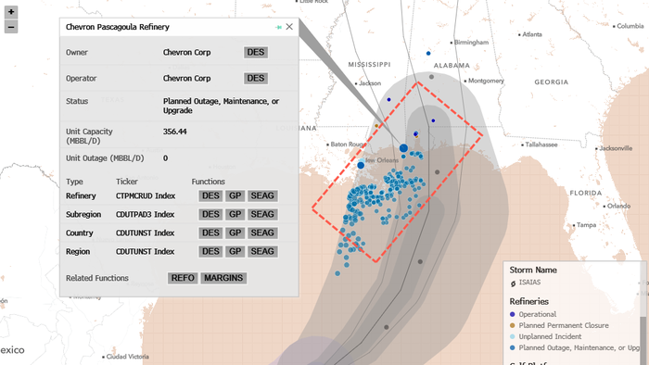Zoom in the map with plus button
Viewport: 649px width, 365px height.
coord(11,12)
